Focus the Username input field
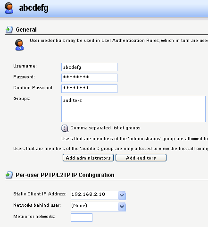 pyautogui.click(x=89, y=67)
